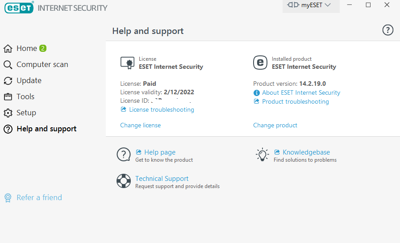The height and width of the screenshot is (243, 400).
Task: Minimize the ESET window
Action: point(350,5)
